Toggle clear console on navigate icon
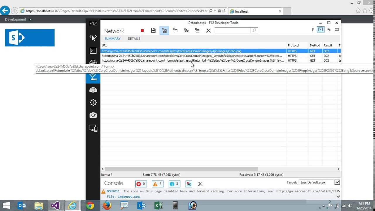The image size is (375, 211). [189, 184]
